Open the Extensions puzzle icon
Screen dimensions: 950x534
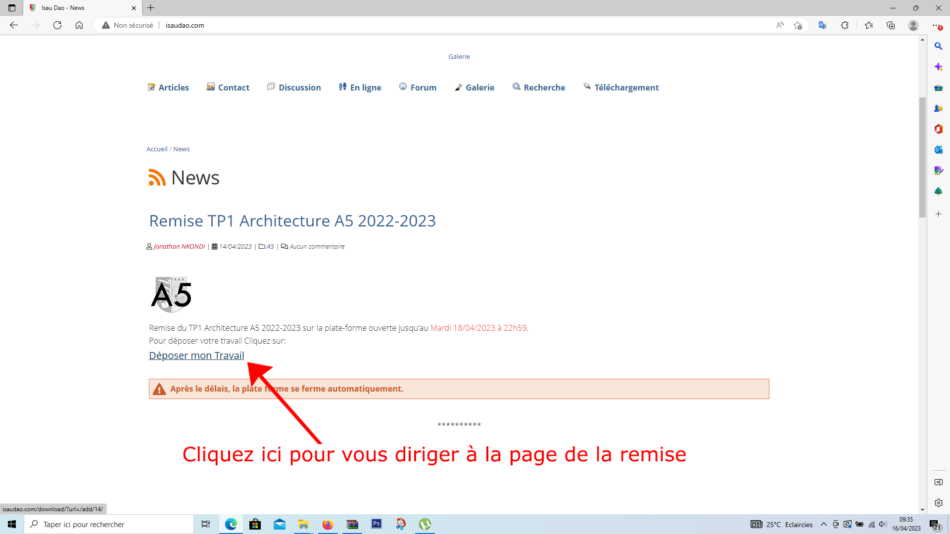coord(845,25)
